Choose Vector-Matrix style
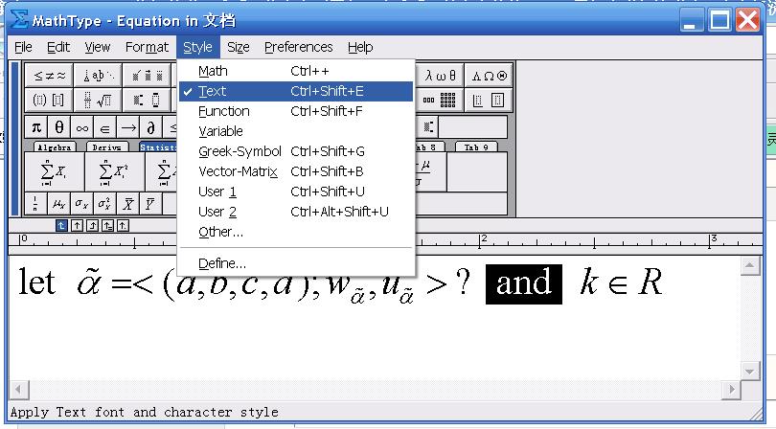776x429 pixels. (296, 171)
